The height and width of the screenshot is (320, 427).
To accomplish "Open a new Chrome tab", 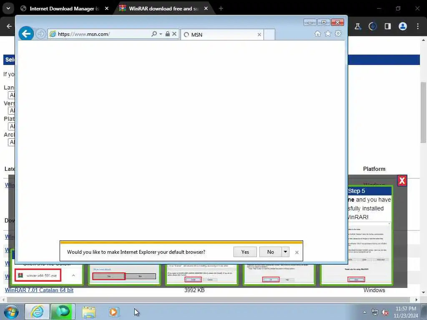I will point(221,9).
